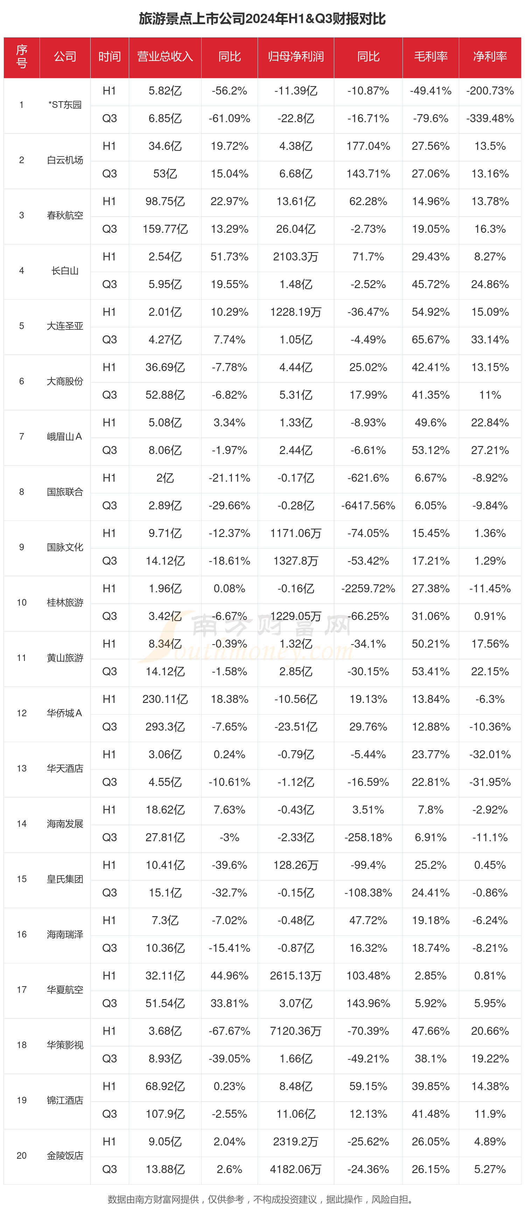Click the 金陵饭店 company cell
525x1220 pixels.
[65, 1156]
